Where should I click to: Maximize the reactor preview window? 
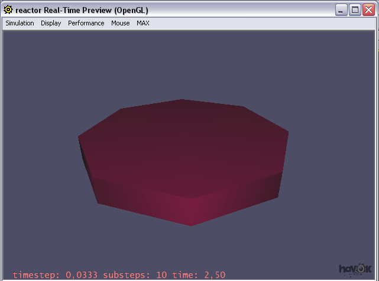(x=355, y=9)
